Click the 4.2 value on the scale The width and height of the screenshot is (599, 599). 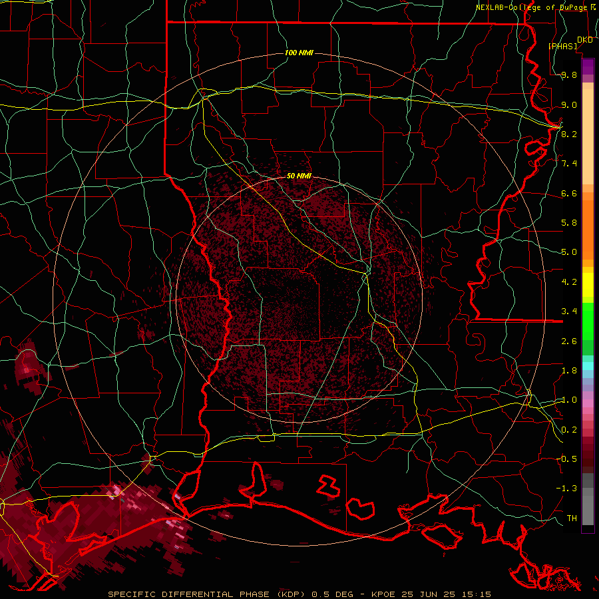click(x=569, y=282)
